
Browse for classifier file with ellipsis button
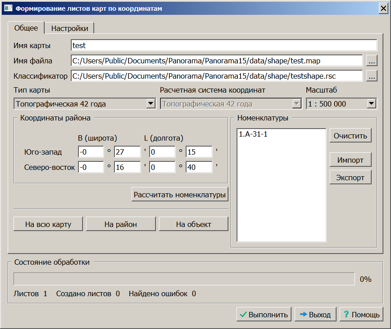pyautogui.click(x=371, y=76)
